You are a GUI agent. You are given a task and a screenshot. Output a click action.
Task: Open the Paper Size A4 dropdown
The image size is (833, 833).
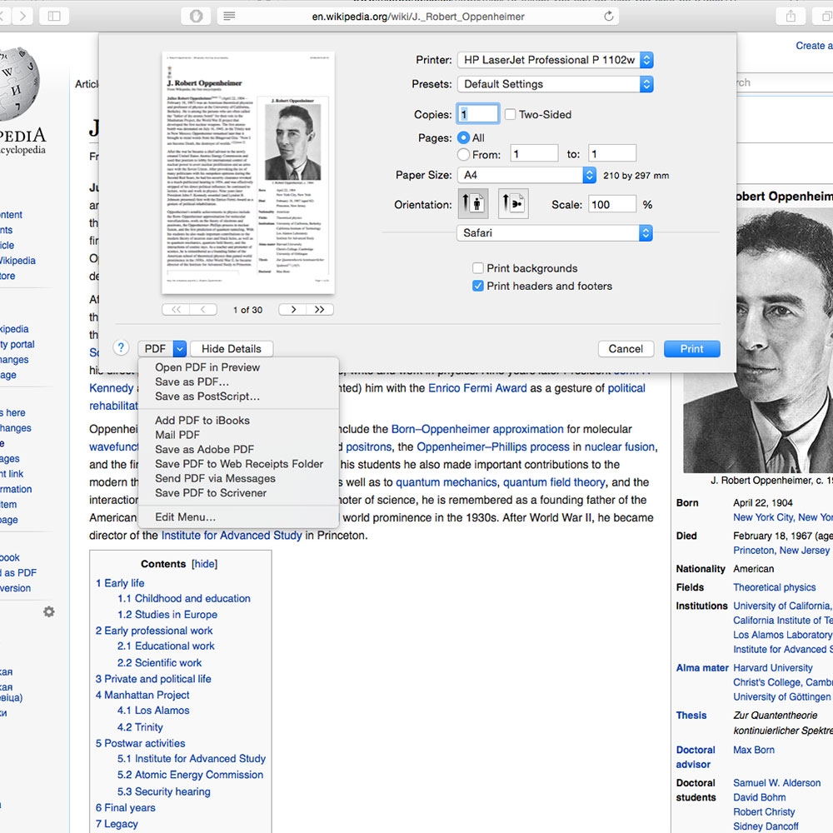526,175
